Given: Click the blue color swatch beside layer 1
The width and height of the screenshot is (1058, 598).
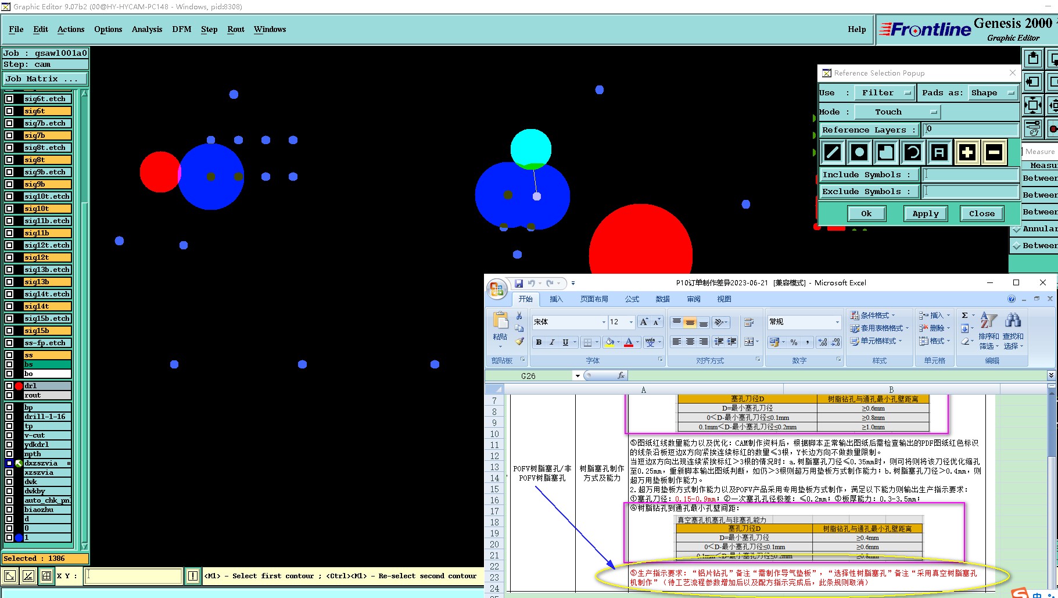Looking at the screenshot, I should (x=19, y=538).
